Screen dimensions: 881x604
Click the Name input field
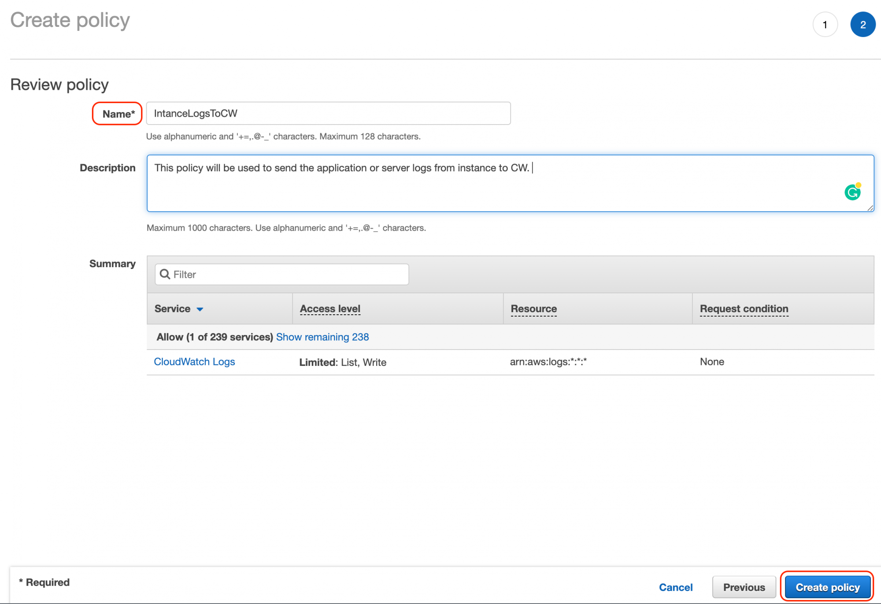click(x=328, y=113)
